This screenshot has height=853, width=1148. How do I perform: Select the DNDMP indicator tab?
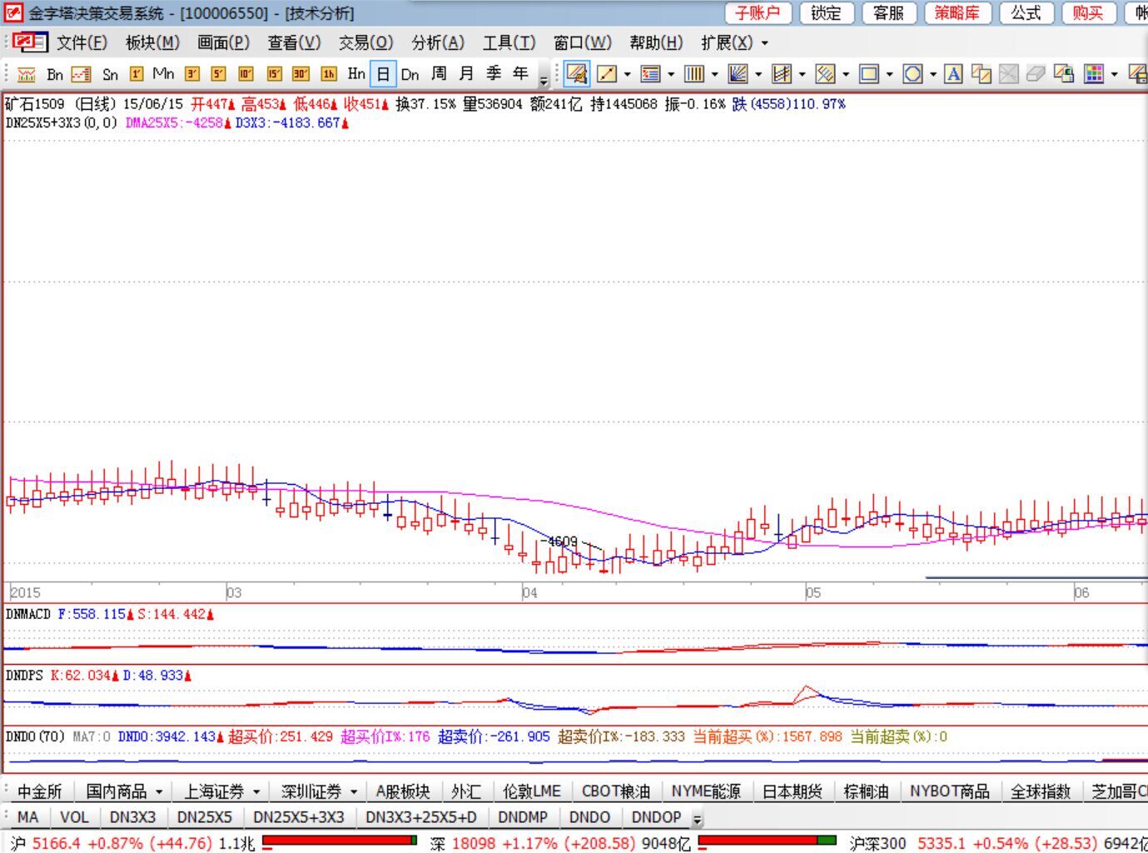tap(523, 817)
